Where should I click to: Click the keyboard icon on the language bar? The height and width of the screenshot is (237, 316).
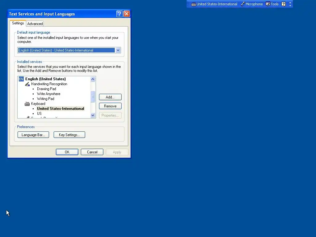click(194, 4)
